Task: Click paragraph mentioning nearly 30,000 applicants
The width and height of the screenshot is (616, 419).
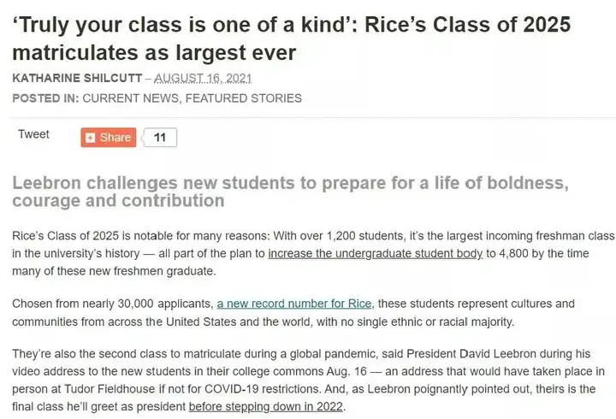Action: tap(293, 313)
